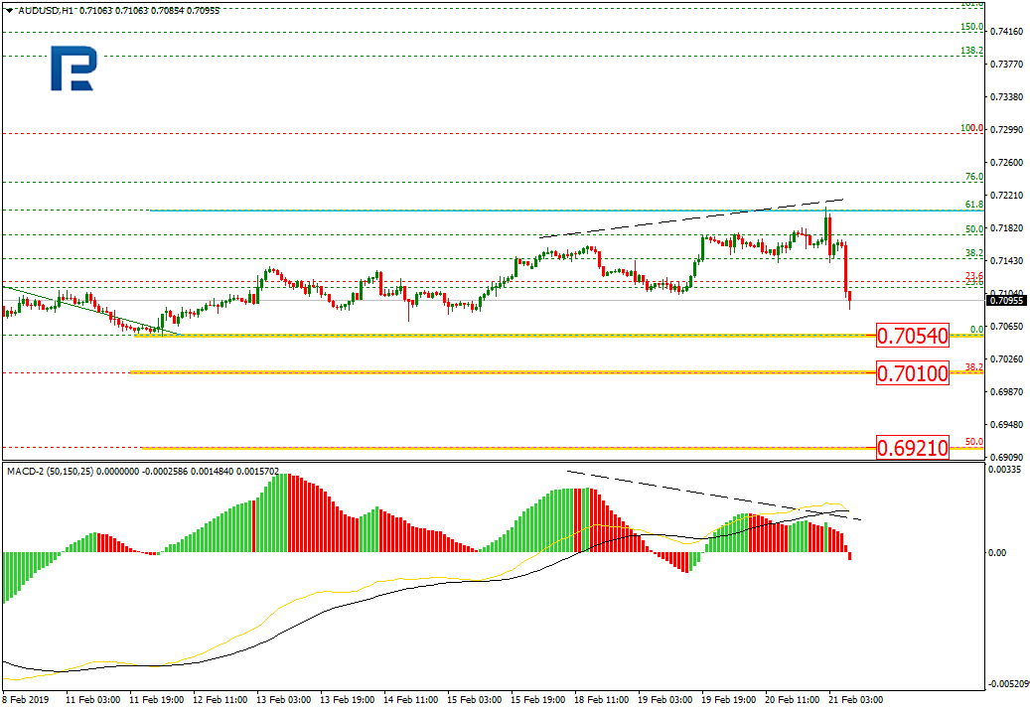Click the current price tag 0.70955
The width and height of the screenshot is (1030, 711).
pos(1006,299)
